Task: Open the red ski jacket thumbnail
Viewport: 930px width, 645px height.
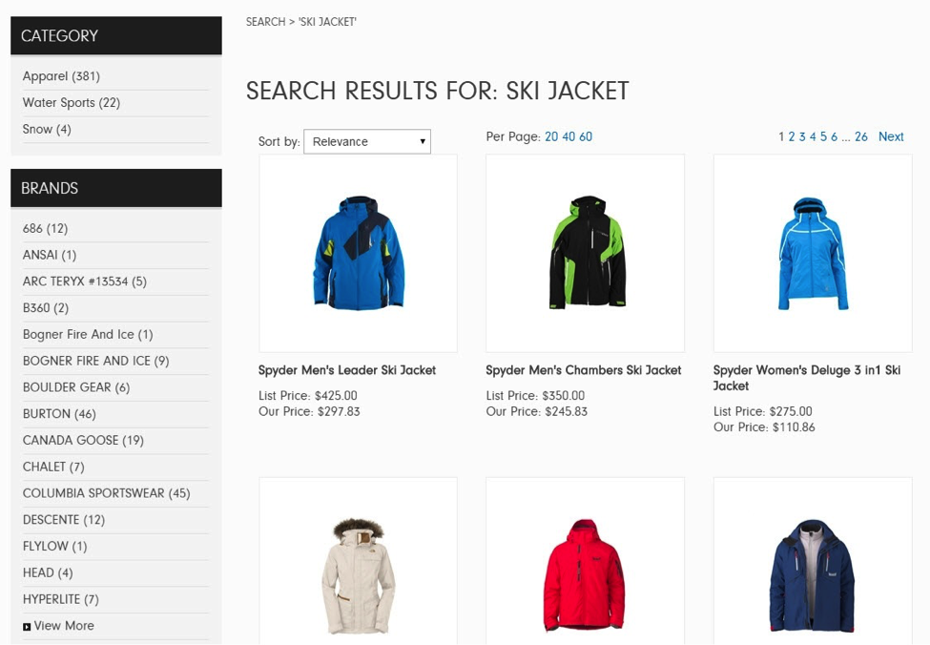Action: 586,561
